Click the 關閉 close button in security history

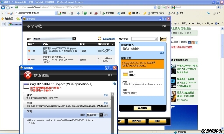point(157,121)
